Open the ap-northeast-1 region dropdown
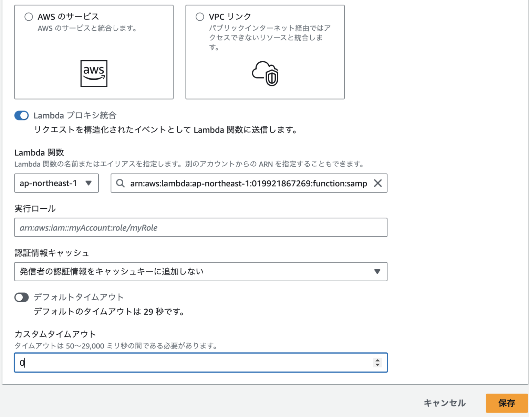The height and width of the screenshot is (417, 529). pos(56,183)
